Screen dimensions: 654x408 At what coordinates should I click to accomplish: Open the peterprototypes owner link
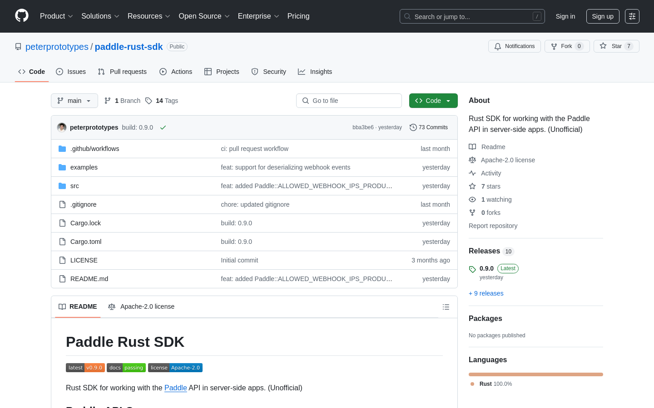click(57, 47)
